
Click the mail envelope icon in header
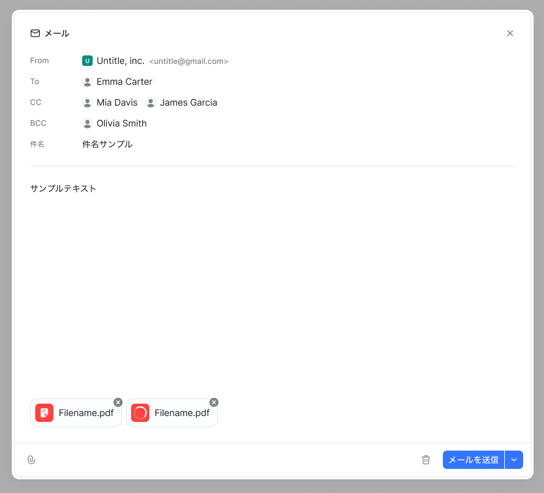point(35,33)
